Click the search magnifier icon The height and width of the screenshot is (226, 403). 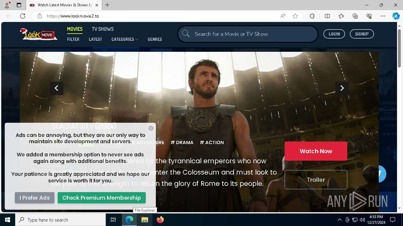[186, 34]
